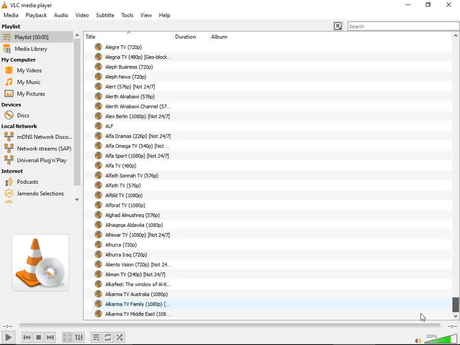Select mDNS Network Discovery item
The image size is (460, 345).
point(36,137)
